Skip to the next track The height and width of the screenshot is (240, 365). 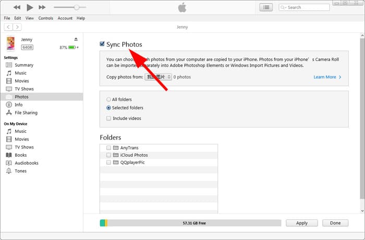point(42,7)
